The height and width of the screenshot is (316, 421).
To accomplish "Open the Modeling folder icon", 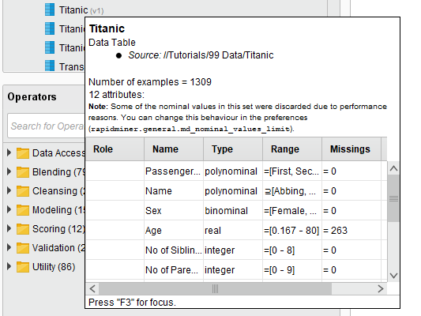I will coord(23,210).
